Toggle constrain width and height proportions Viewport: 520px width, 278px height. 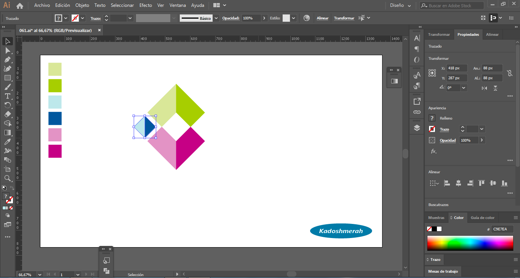pos(510,73)
